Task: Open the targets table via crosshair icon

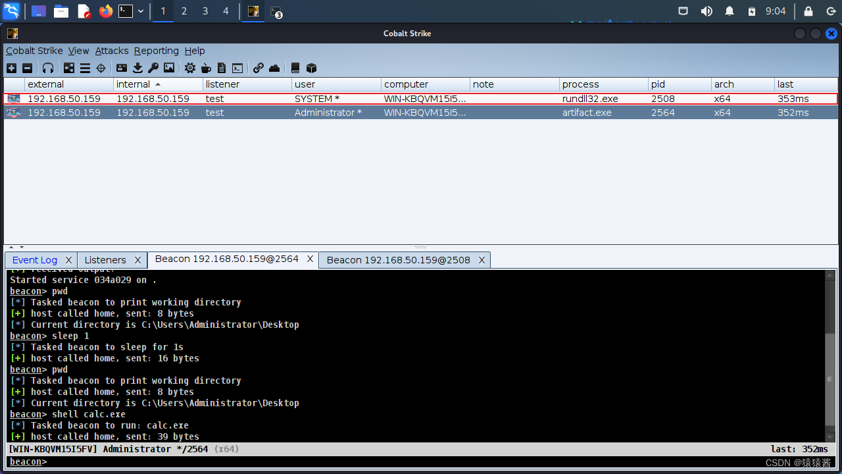Action: pyautogui.click(x=101, y=68)
